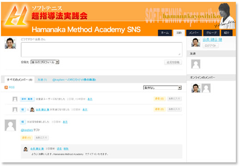Select the 活動 navigation tab
Viewport: 240px width, 167px height.
click(179, 33)
